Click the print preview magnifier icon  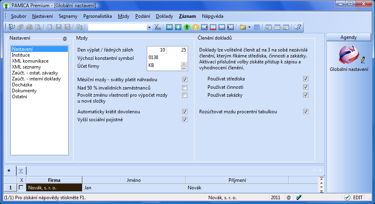tap(38, 27)
